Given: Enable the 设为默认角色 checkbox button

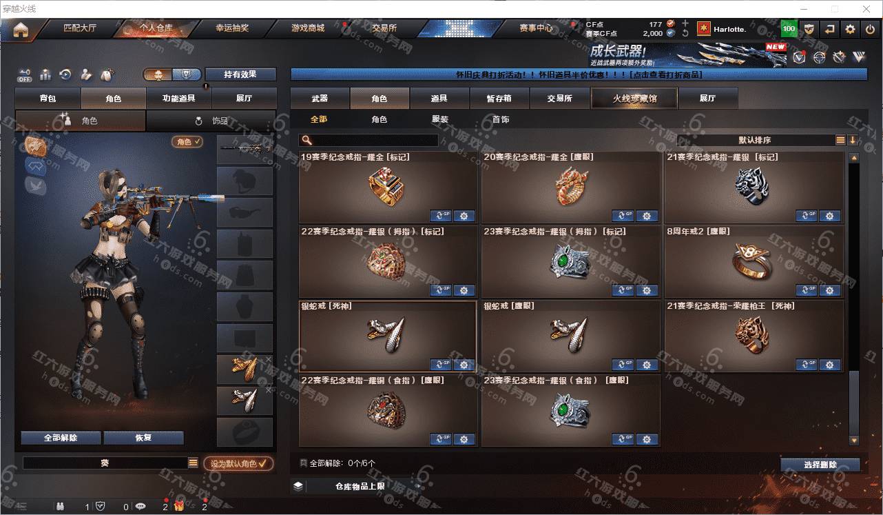Looking at the screenshot, I should point(238,463).
